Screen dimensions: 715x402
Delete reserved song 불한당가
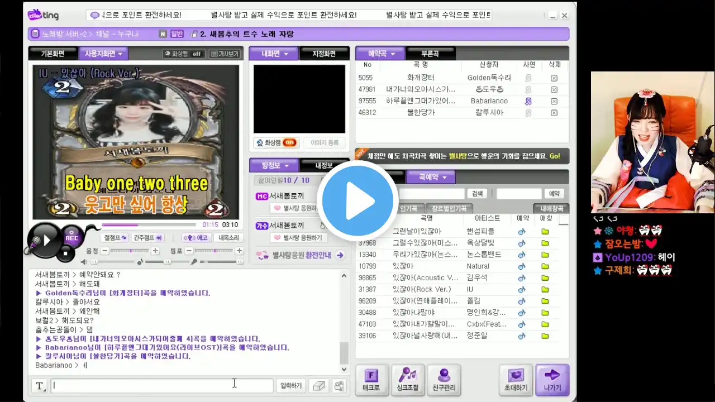(x=554, y=113)
